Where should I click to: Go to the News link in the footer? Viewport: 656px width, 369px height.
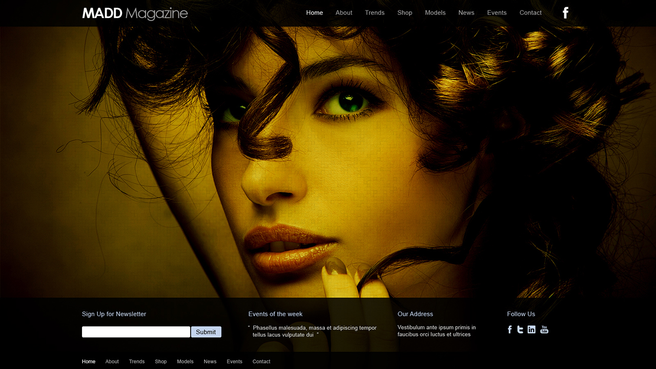pyautogui.click(x=210, y=362)
